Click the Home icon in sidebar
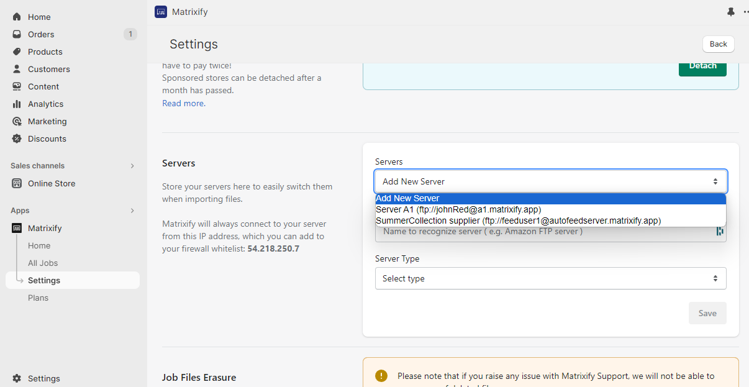This screenshot has height=387, width=749. (x=17, y=17)
